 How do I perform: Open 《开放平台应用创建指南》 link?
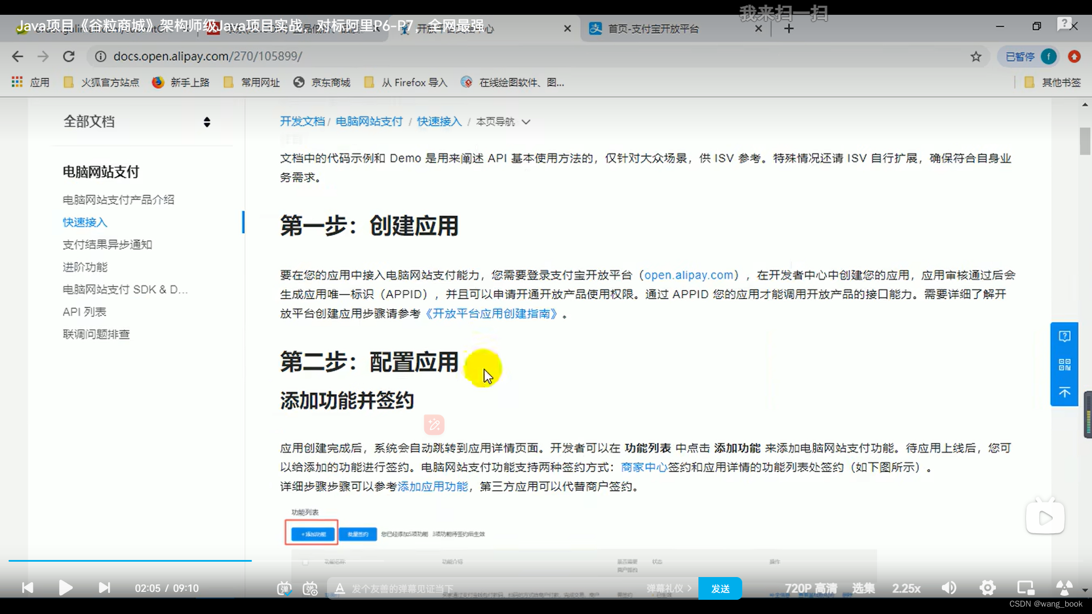pyautogui.click(x=491, y=314)
